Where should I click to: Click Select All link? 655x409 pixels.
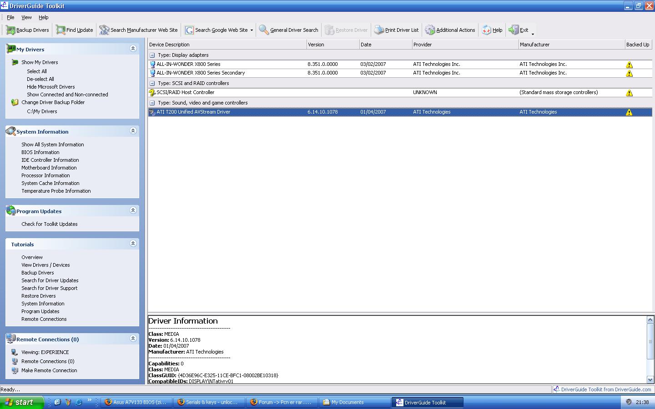[x=36, y=71]
